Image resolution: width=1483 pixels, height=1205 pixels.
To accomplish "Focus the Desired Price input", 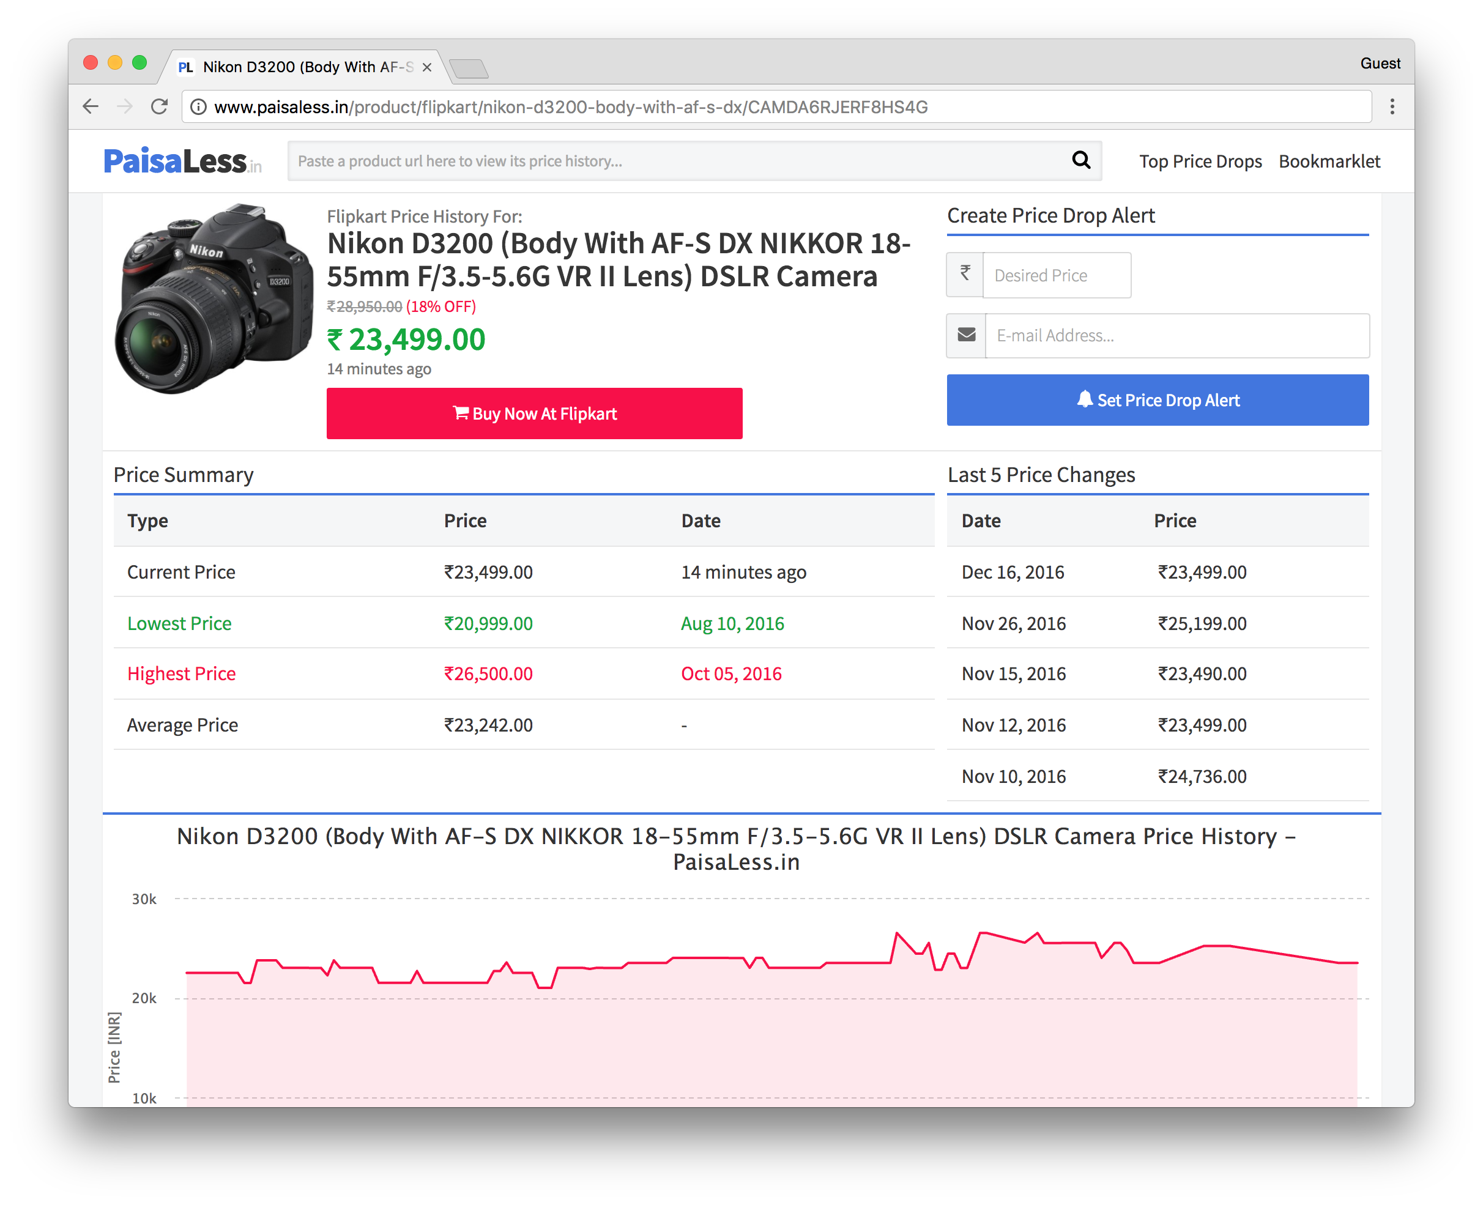I will click(1056, 275).
